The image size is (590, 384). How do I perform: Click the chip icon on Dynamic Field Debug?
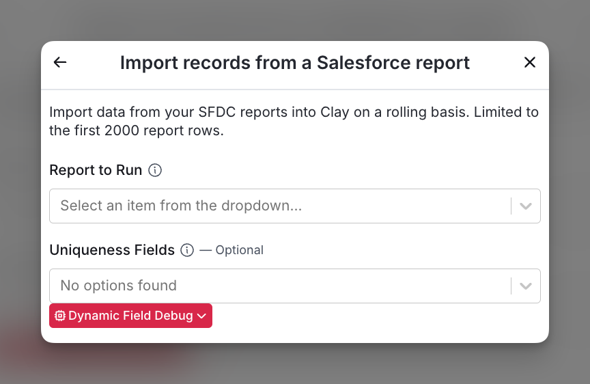(x=60, y=316)
